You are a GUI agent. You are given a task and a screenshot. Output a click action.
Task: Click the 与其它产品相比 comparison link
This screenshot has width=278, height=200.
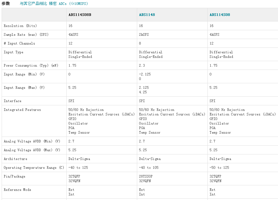tap(33, 4)
